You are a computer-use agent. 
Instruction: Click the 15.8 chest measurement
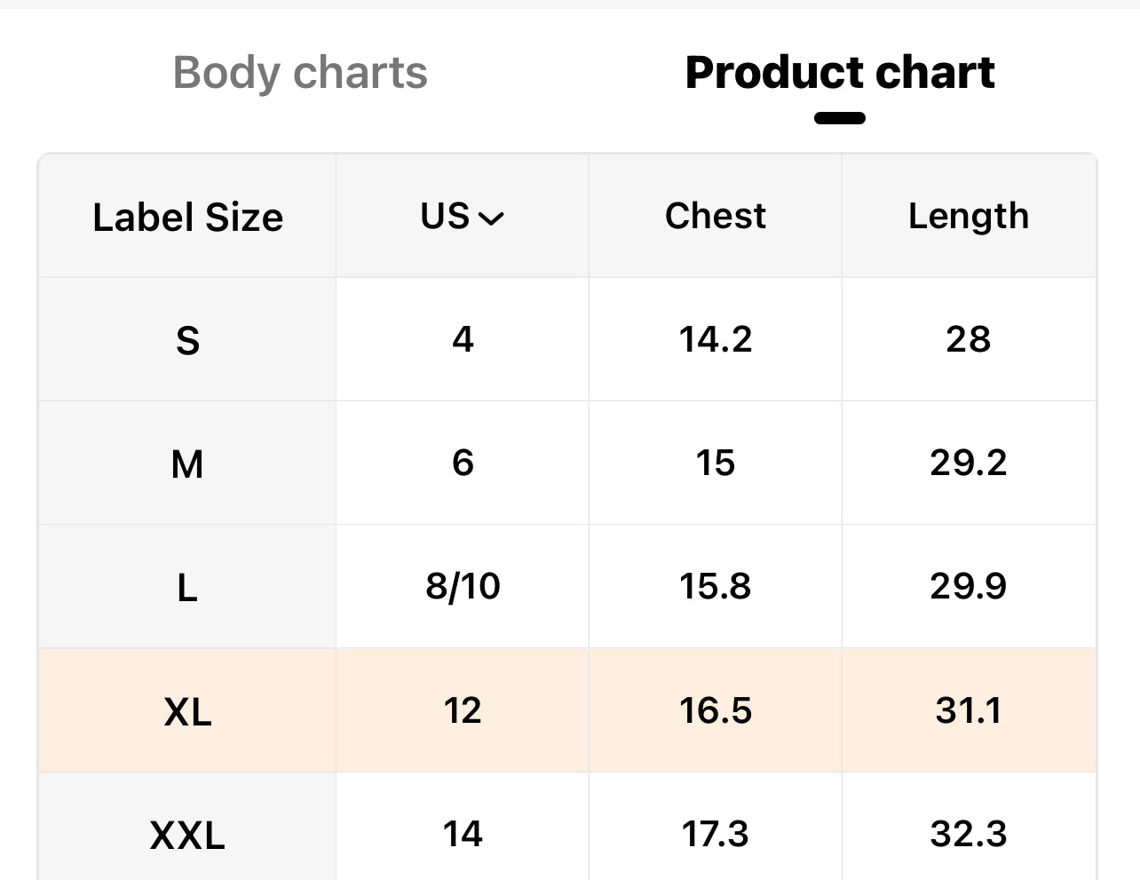point(715,586)
